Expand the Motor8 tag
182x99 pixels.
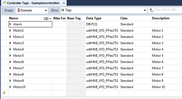point(10,74)
